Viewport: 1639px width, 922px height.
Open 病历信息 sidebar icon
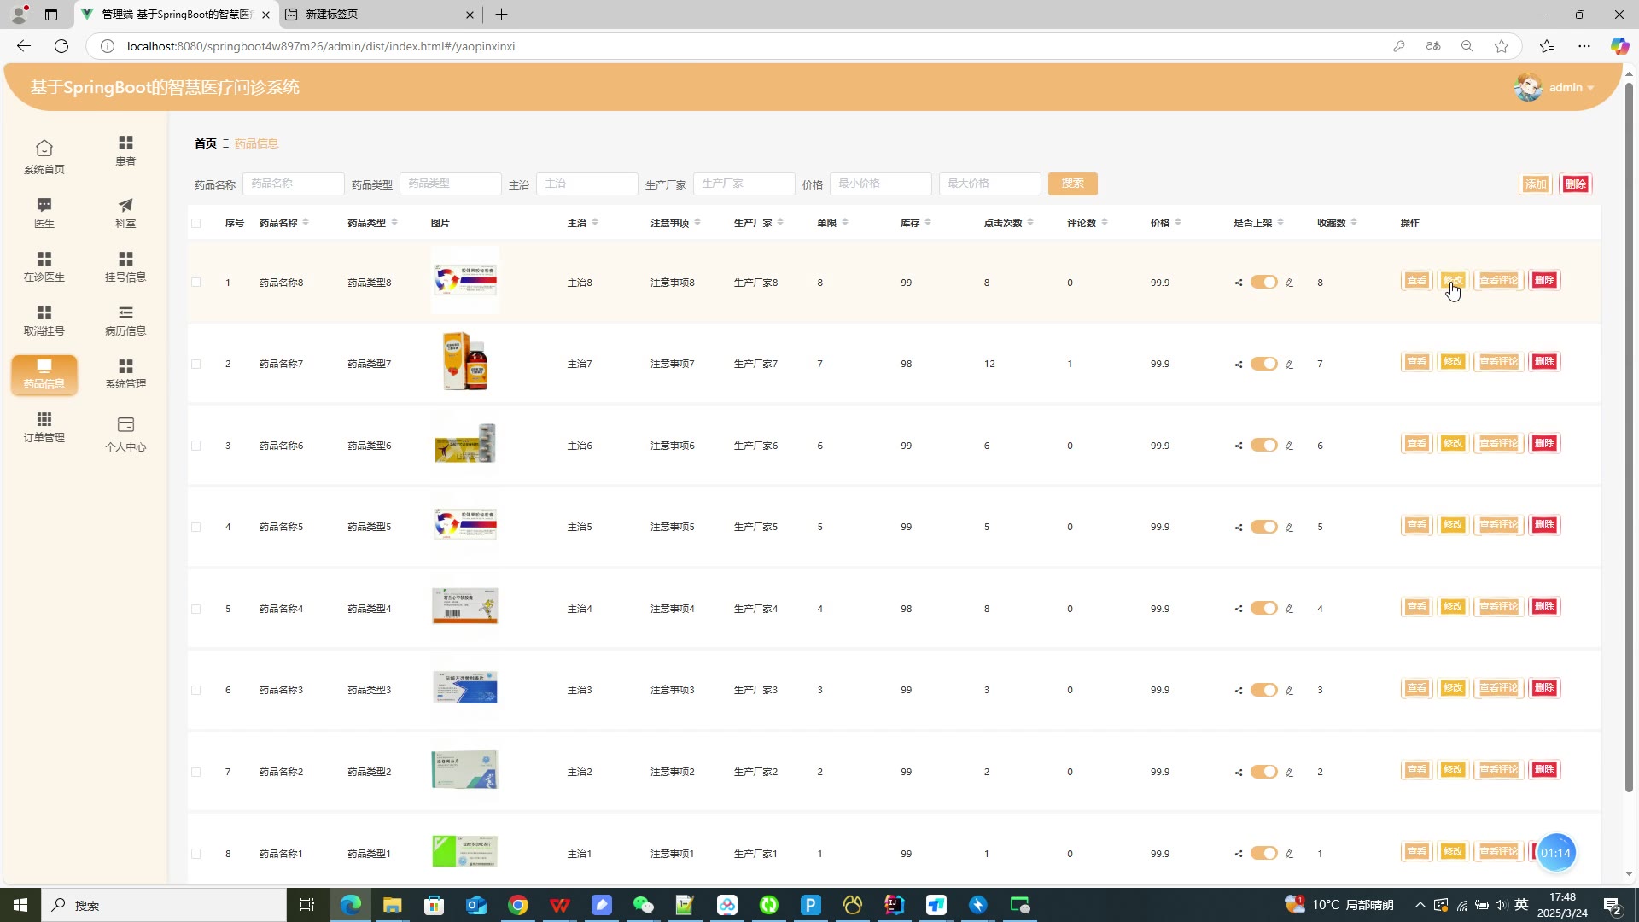pos(125,319)
